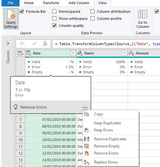Toggle the checked box right of Go to Column
Screen dimensions: 160x167
coord(157,11)
